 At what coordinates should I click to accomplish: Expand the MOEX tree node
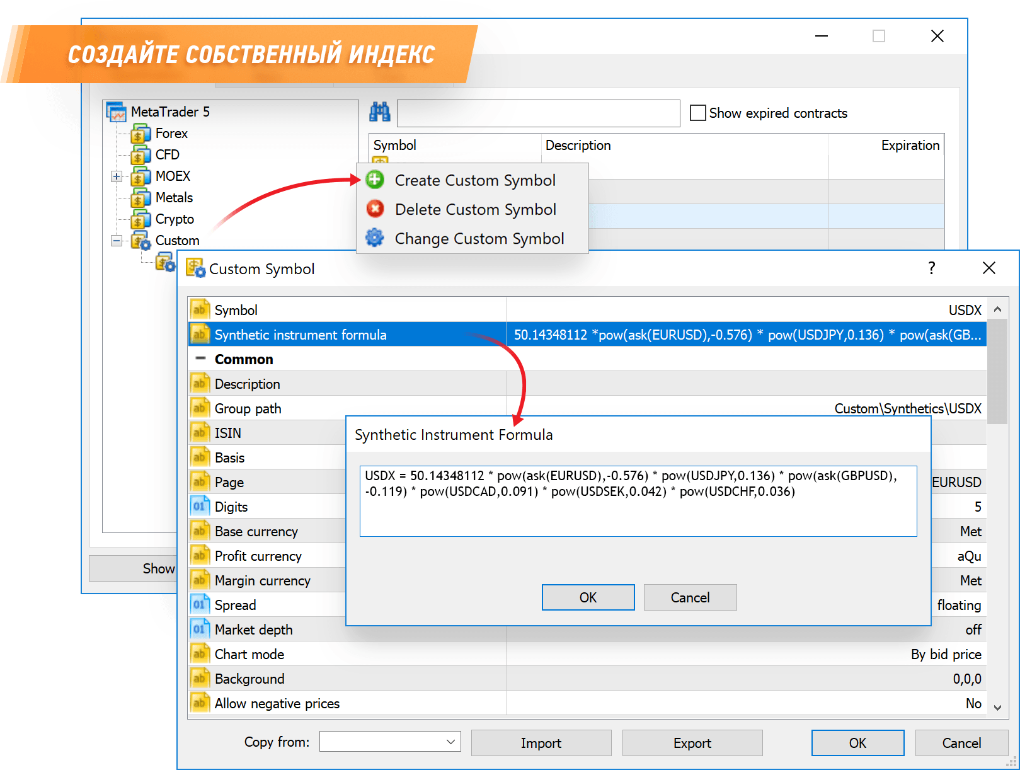tap(117, 176)
